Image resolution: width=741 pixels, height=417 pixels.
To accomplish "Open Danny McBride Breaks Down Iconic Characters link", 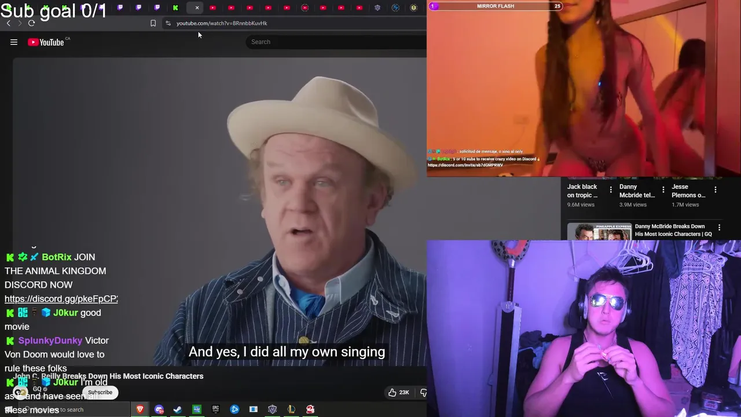I will [x=673, y=230].
